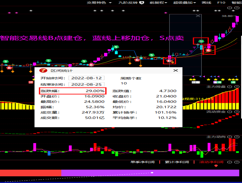Open the 交易特色 dropdown menu
The image size is (242, 183).
click(x=99, y=3)
